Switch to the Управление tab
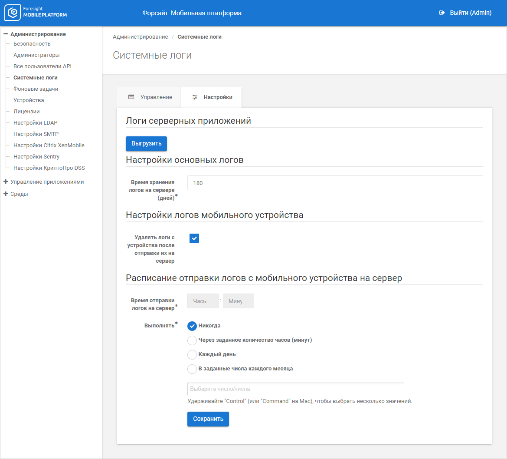The height and width of the screenshot is (459, 507). (x=150, y=97)
